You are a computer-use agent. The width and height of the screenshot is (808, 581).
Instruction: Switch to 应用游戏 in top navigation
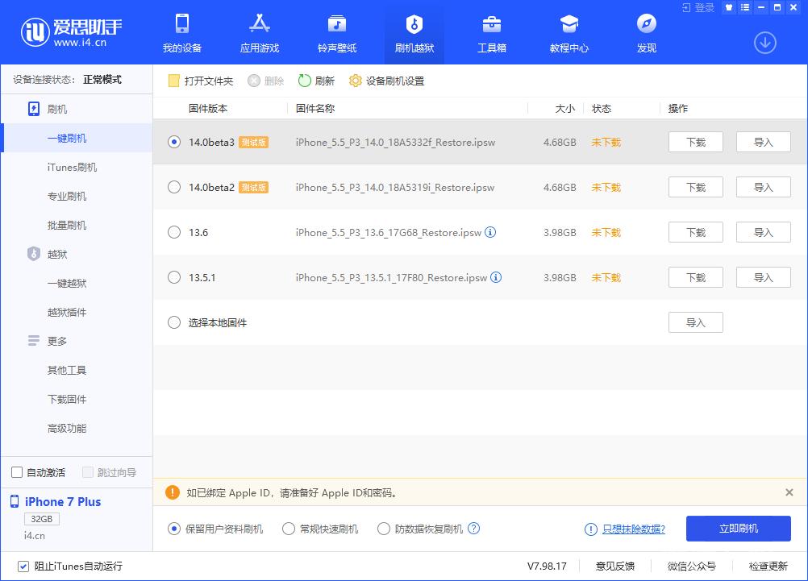259,33
